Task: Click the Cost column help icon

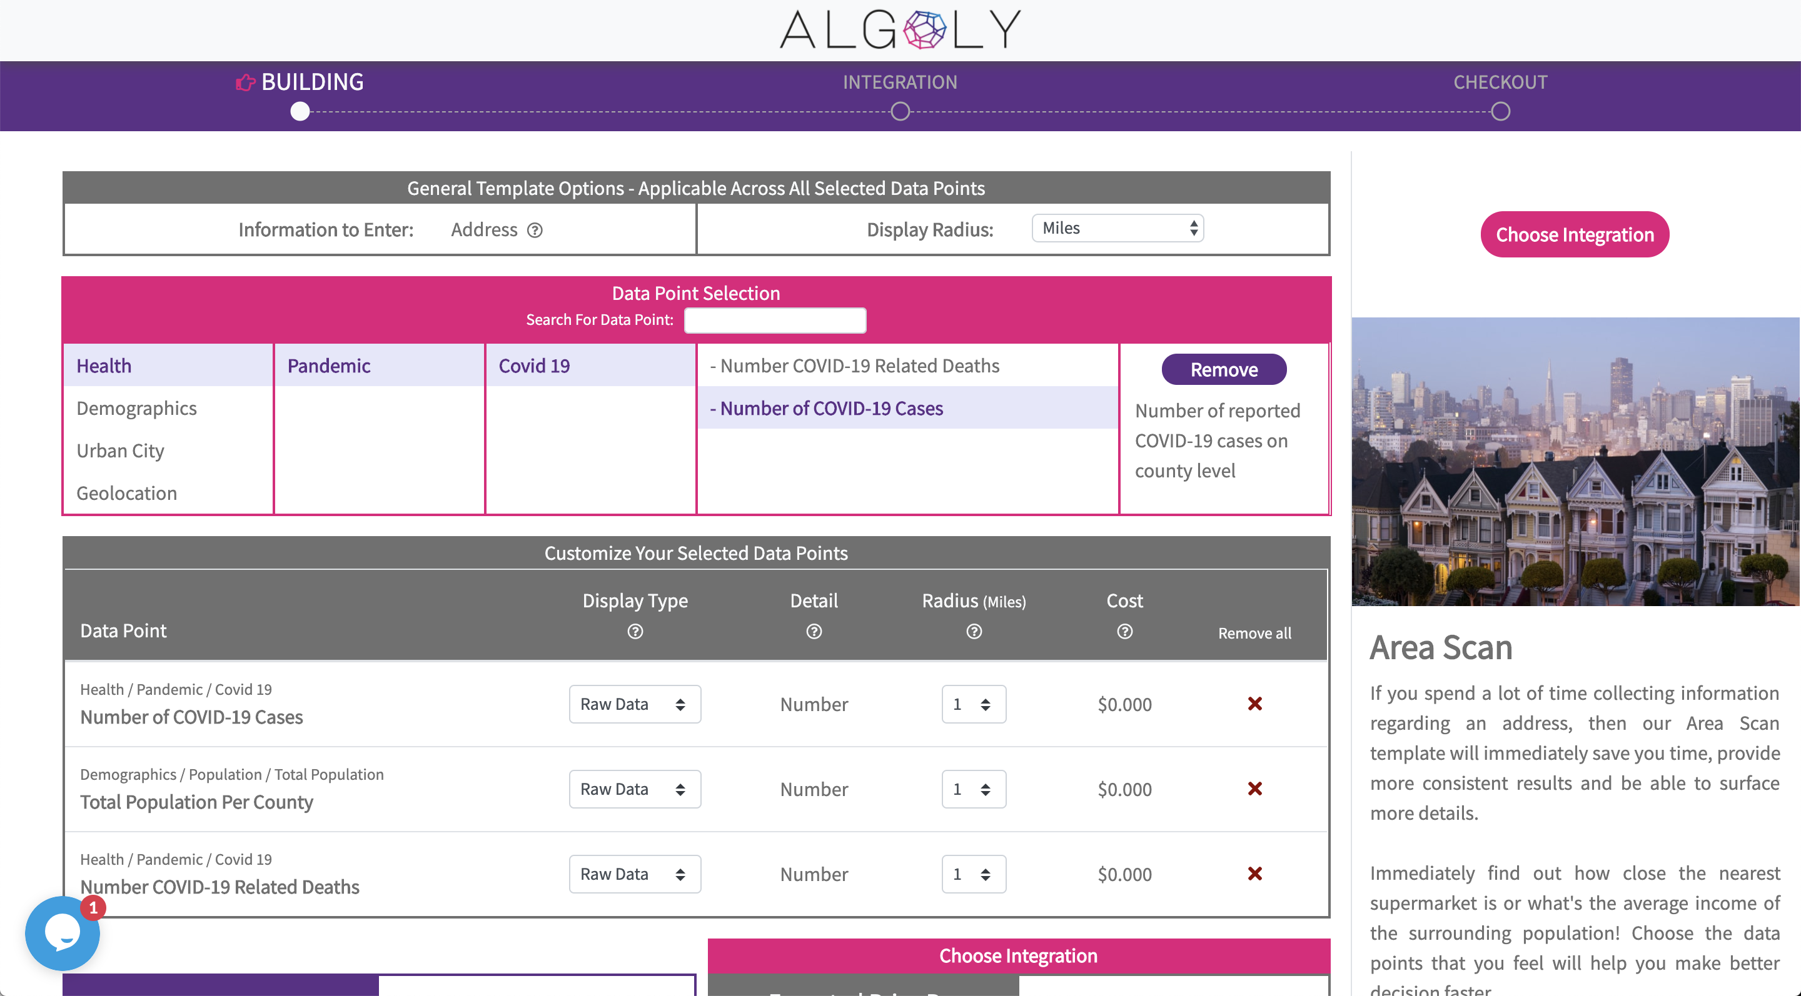Action: pyautogui.click(x=1124, y=632)
